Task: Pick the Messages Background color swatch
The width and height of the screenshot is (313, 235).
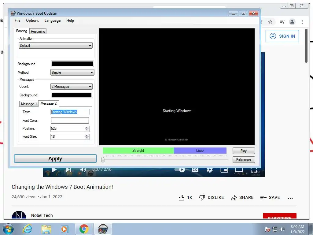Action: click(72, 95)
